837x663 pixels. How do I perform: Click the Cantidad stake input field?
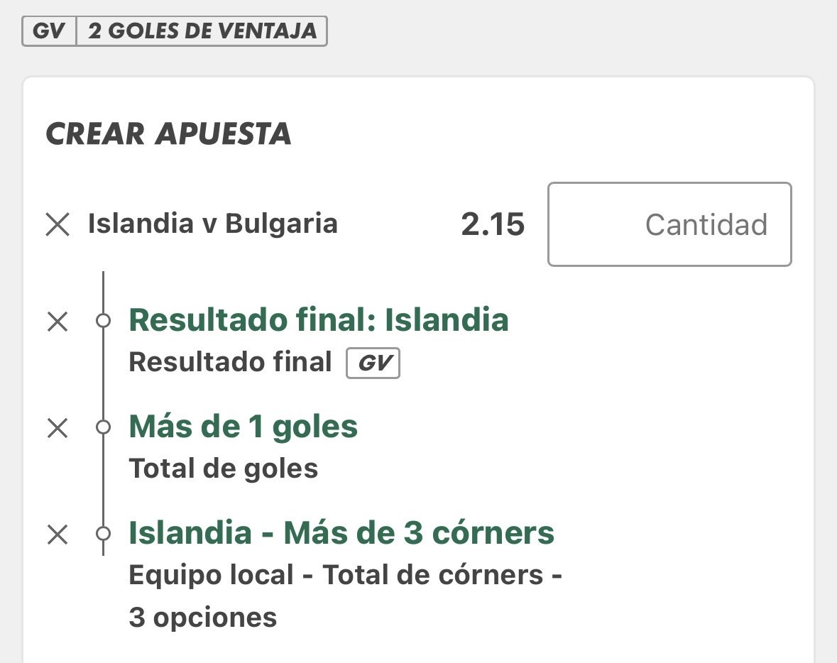coord(669,224)
